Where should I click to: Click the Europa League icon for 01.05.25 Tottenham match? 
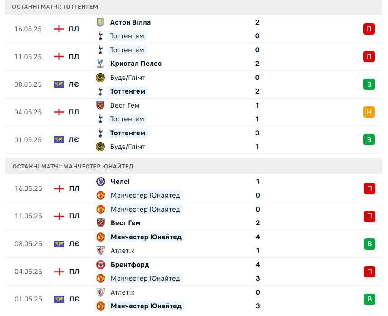pos(59,140)
